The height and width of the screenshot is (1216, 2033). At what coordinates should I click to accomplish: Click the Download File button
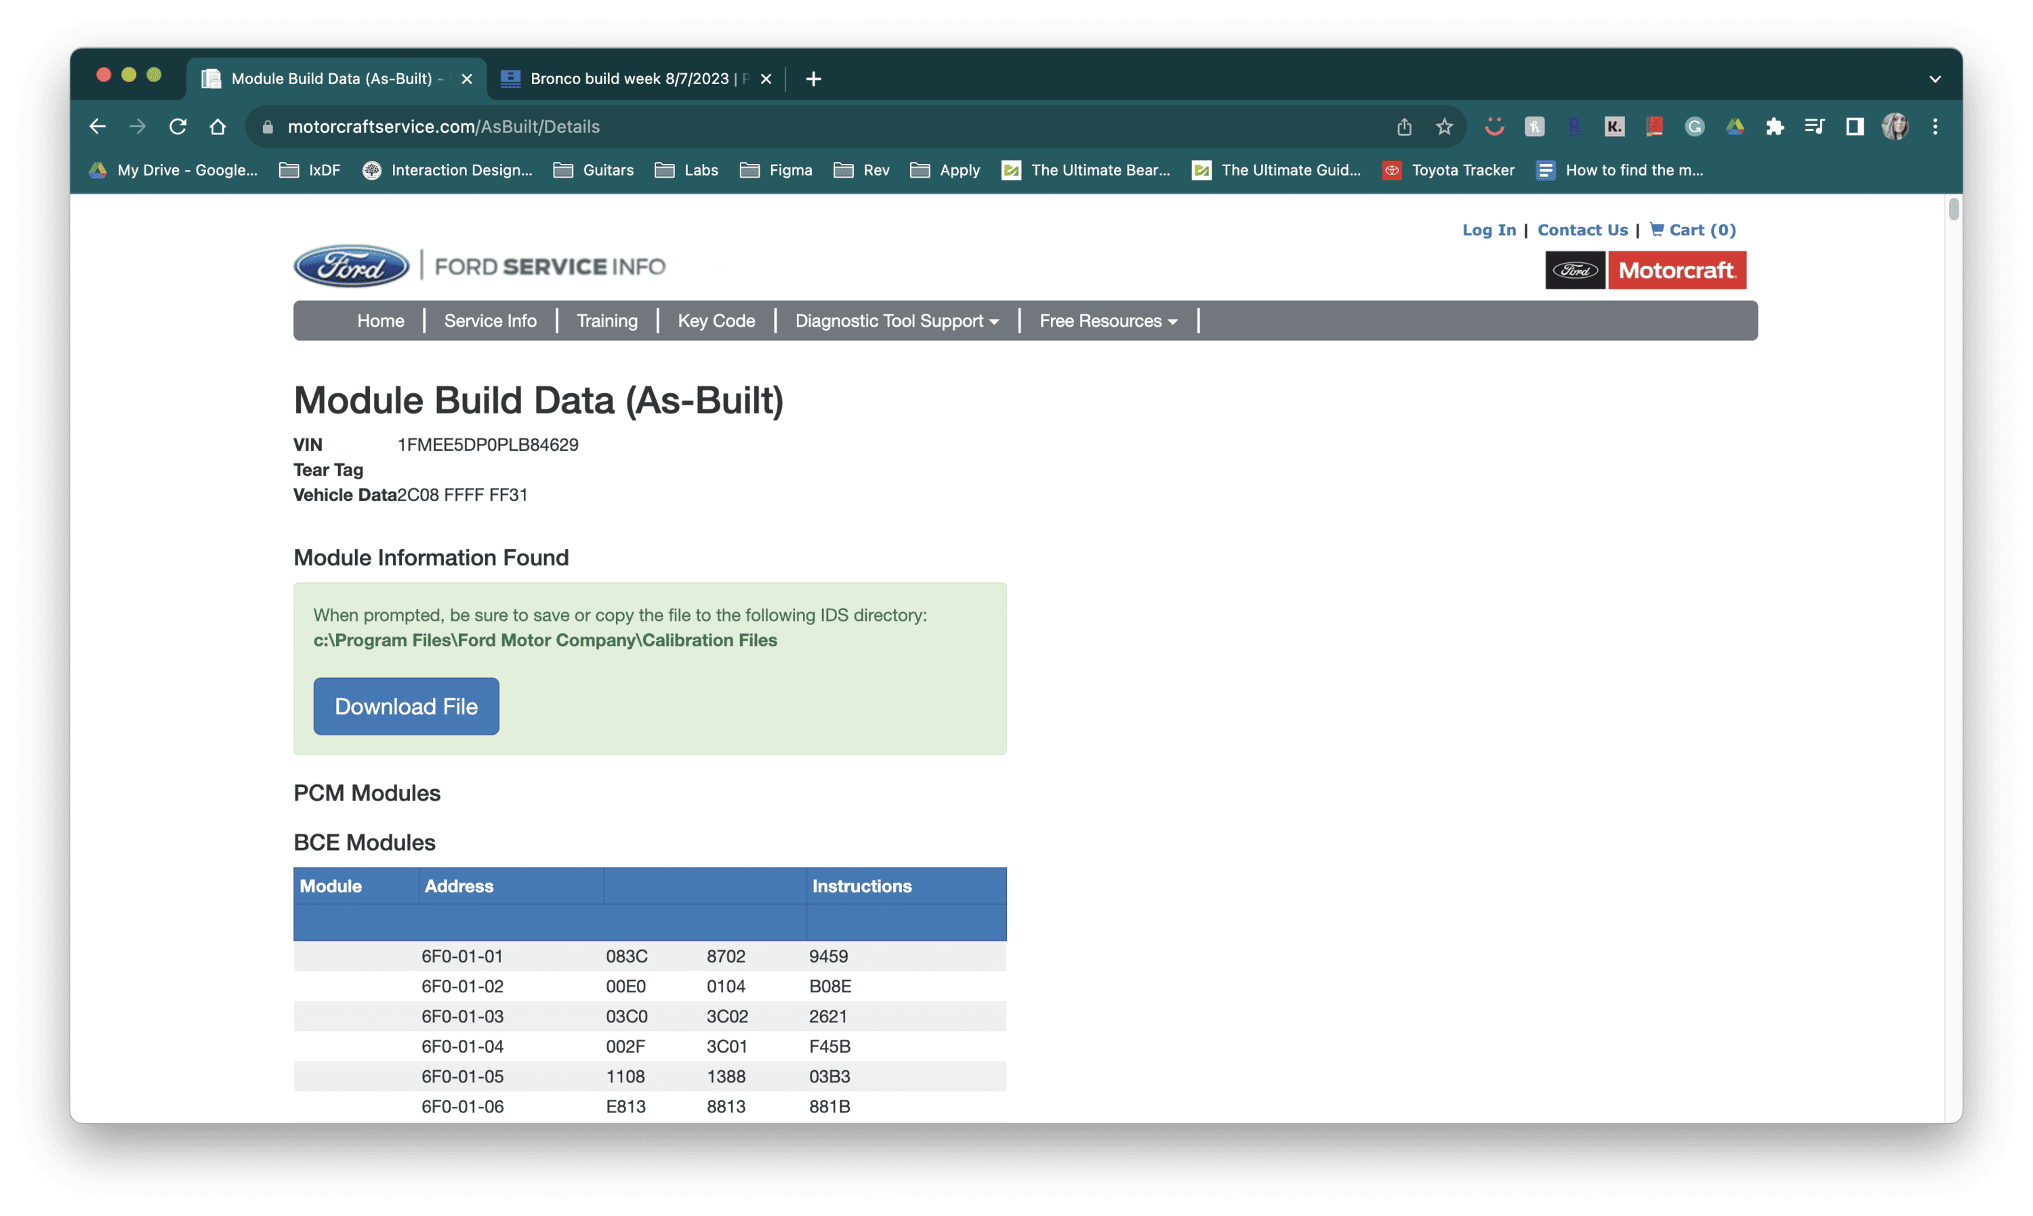point(407,706)
